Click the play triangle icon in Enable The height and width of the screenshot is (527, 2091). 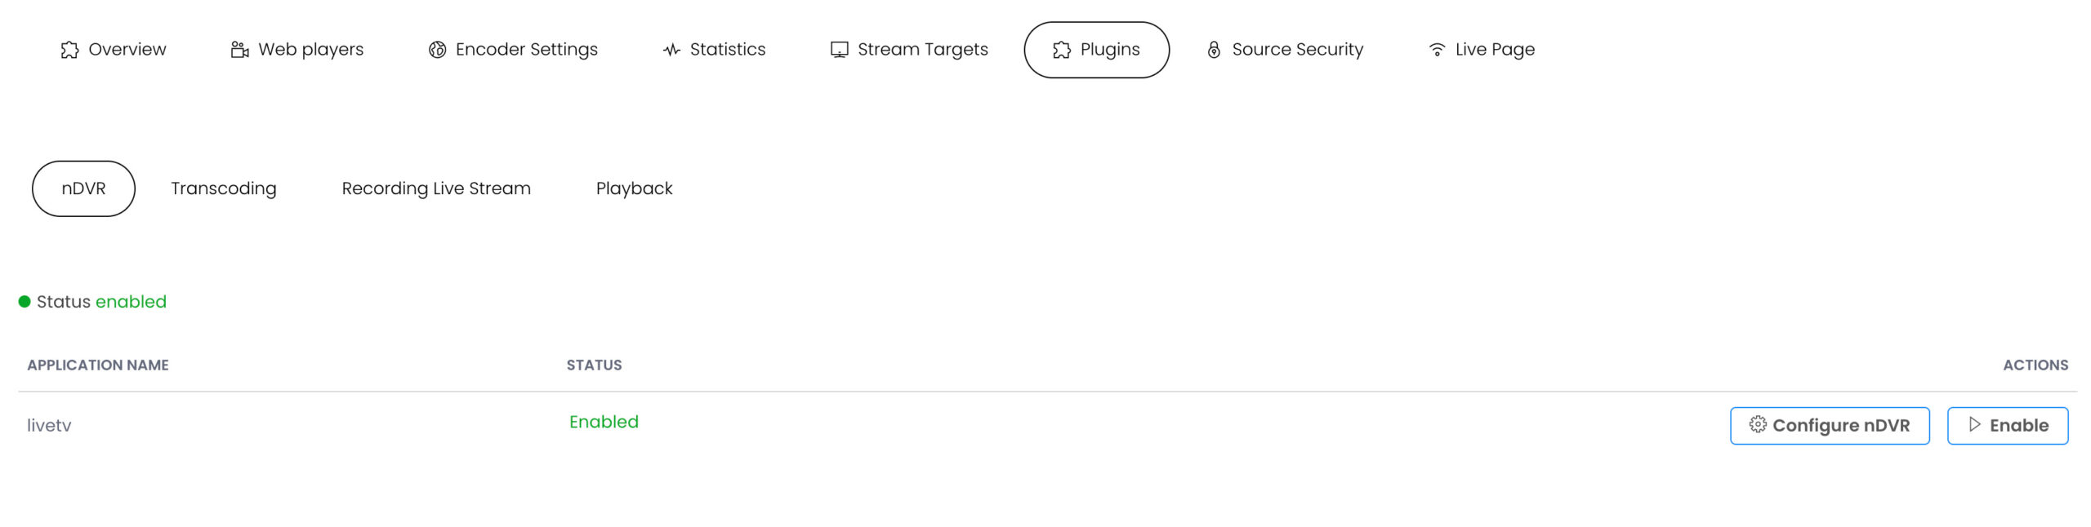1974,424
